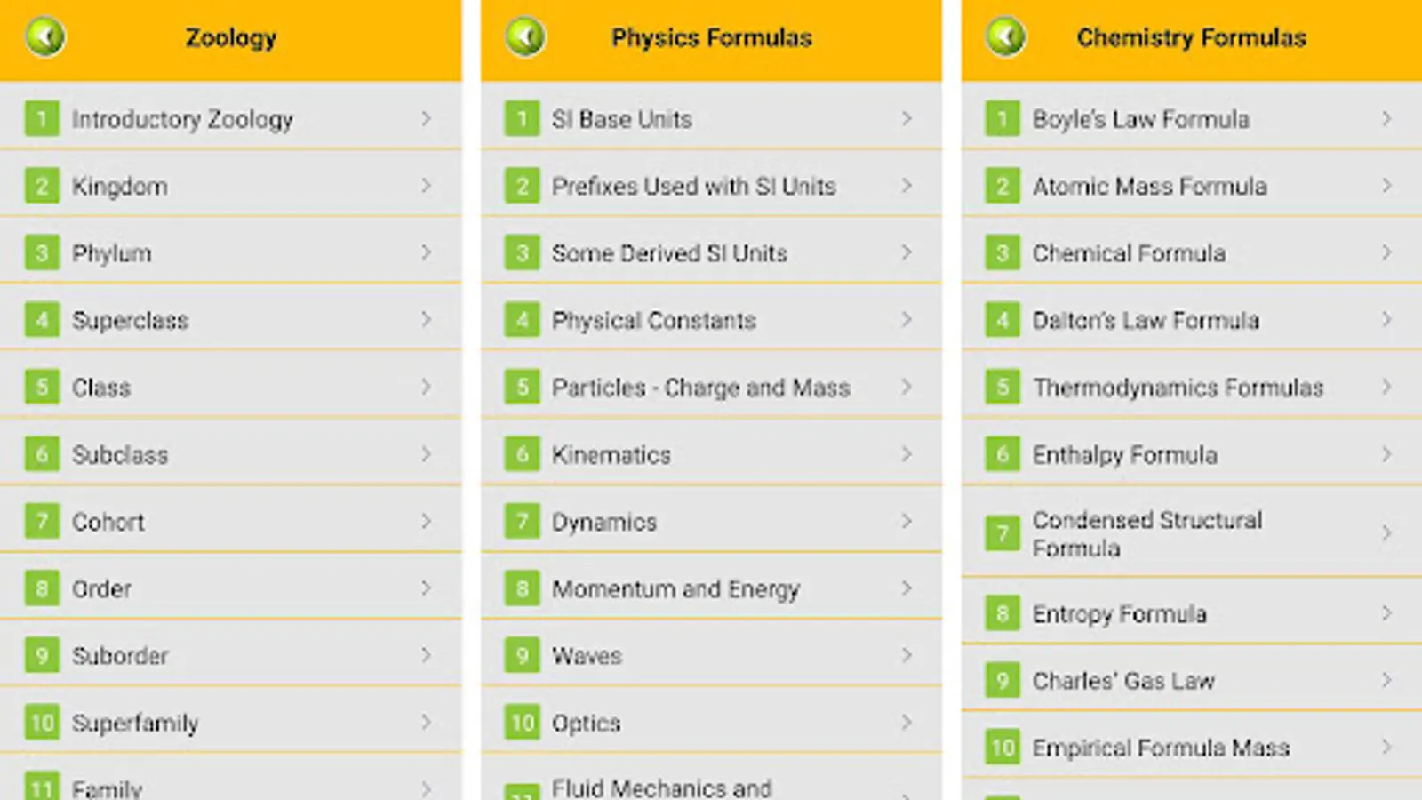Image resolution: width=1422 pixels, height=800 pixels.
Task: Tap the back arrow in the Zoology header
Action: point(45,37)
